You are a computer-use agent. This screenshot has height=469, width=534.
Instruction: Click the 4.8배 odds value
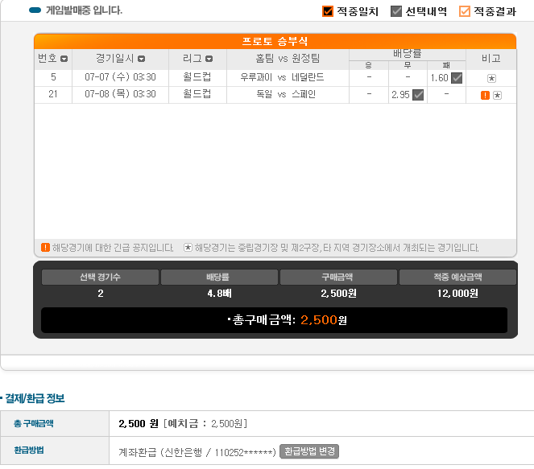[219, 294]
